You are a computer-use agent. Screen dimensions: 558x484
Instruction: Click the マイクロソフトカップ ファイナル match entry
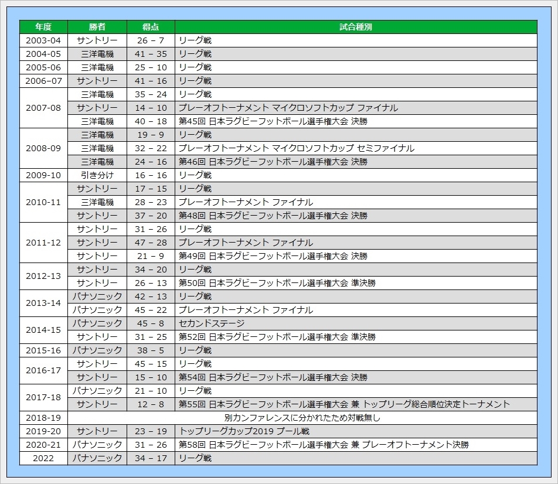point(288,108)
